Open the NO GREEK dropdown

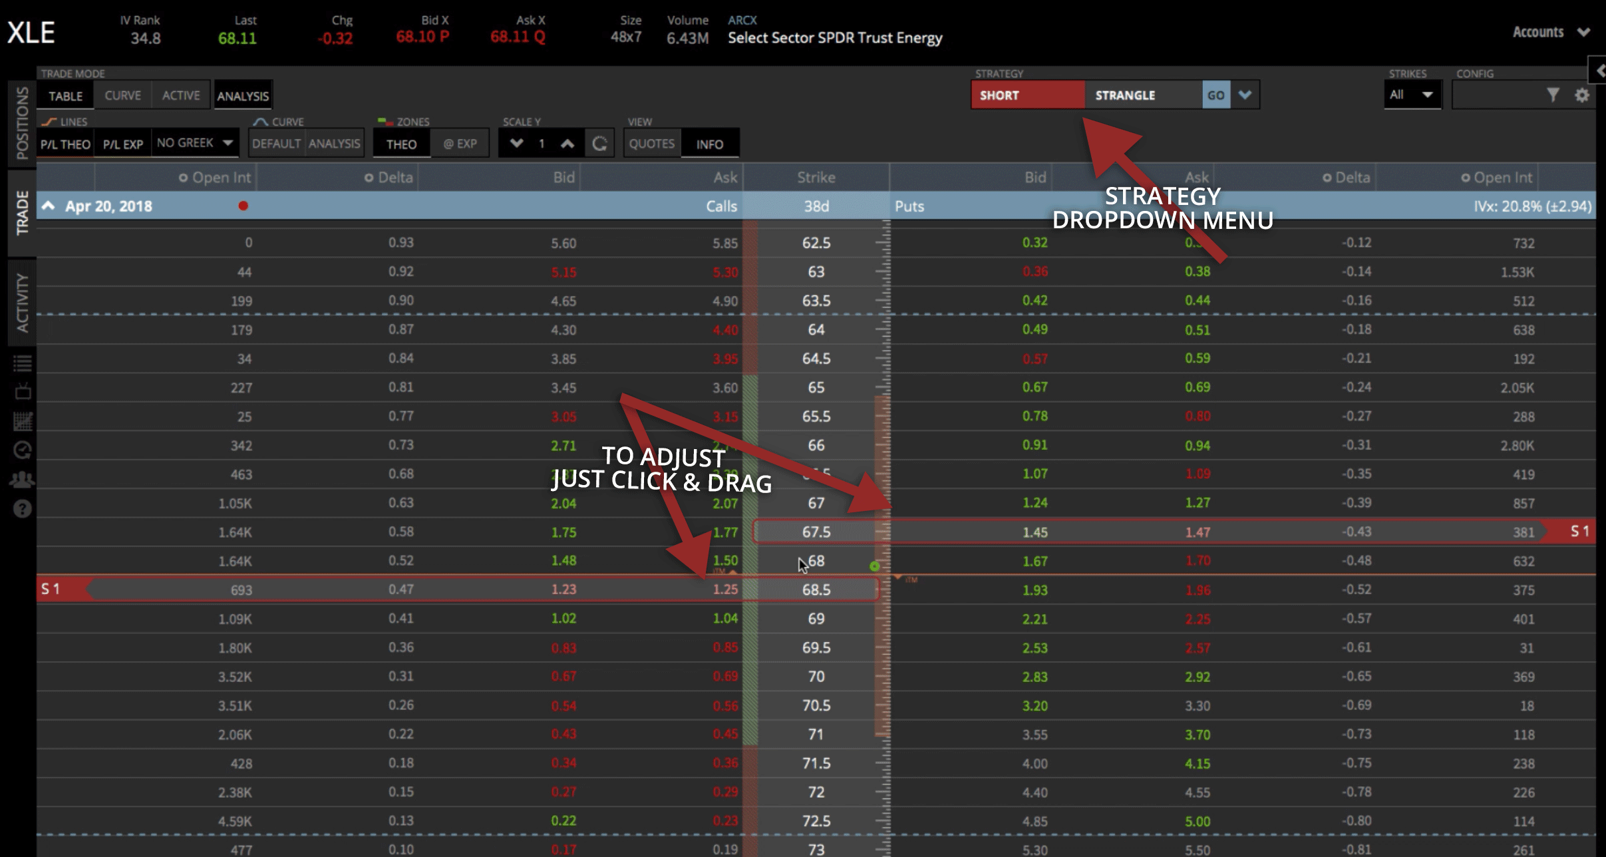(x=195, y=143)
